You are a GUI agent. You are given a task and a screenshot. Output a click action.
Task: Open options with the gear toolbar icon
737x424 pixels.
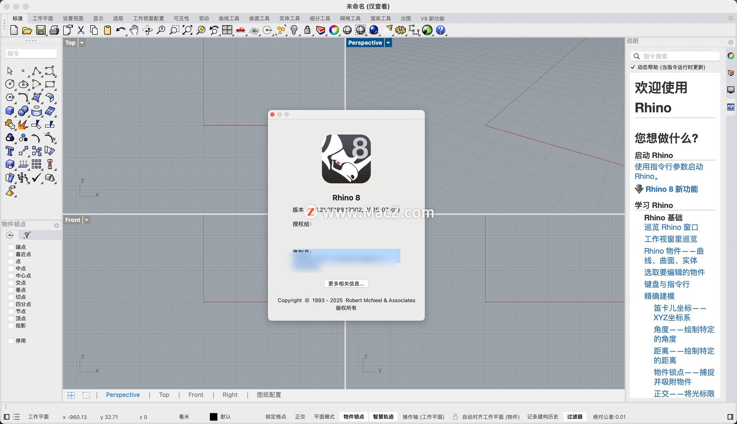pyautogui.click(x=401, y=30)
